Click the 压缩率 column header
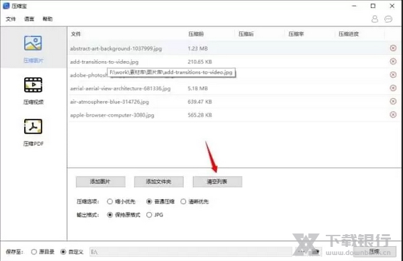The image size is (403, 261). [296, 34]
